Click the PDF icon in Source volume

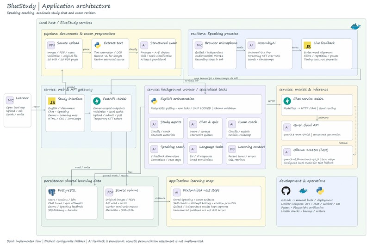coord(109,193)
